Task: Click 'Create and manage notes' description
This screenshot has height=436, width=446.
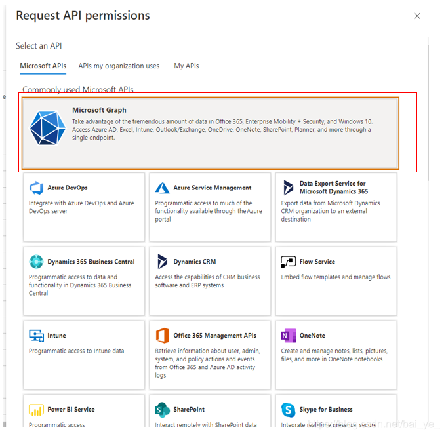Action: [x=334, y=355]
